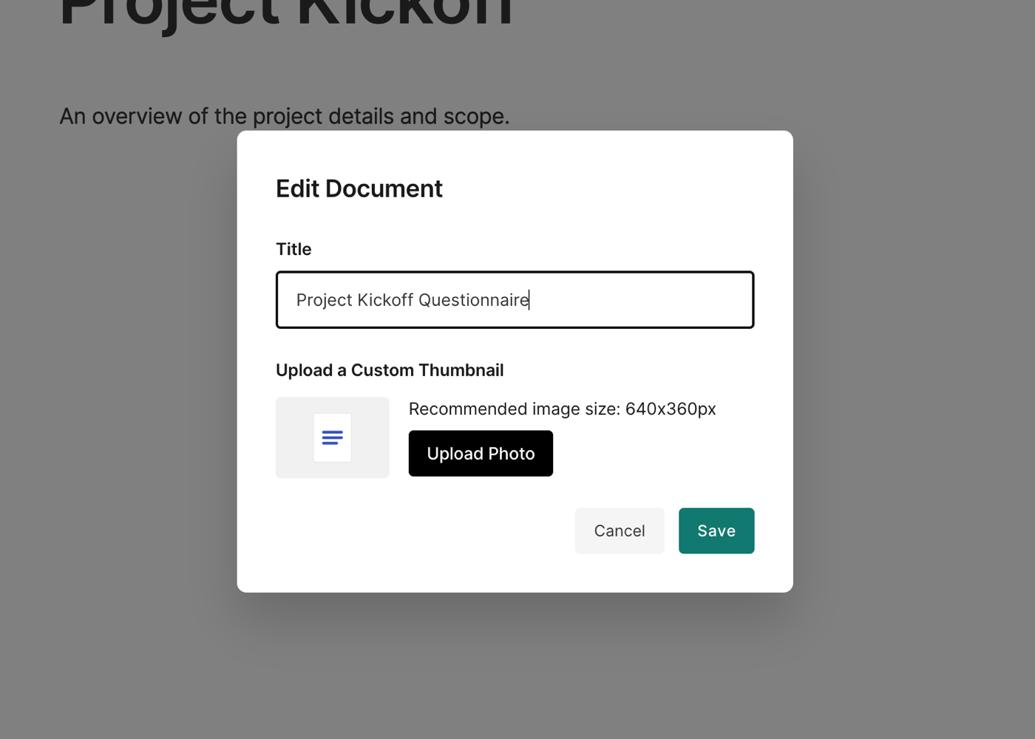Click "Upload a Custom Thumbnail" label
Screen dimensions: 1035x739
click(389, 370)
